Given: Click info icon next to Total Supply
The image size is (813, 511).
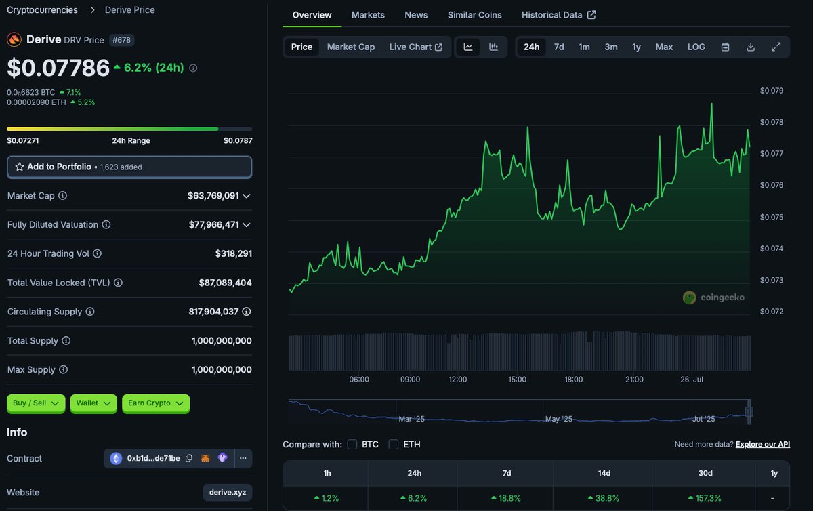Looking at the screenshot, I should point(66,341).
